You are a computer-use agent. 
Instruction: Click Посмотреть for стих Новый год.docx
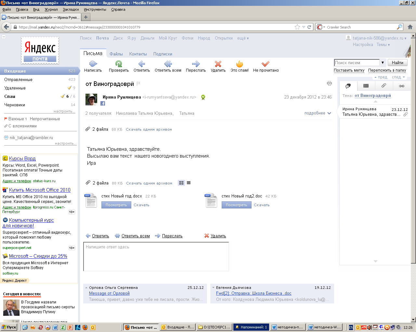[x=116, y=205]
